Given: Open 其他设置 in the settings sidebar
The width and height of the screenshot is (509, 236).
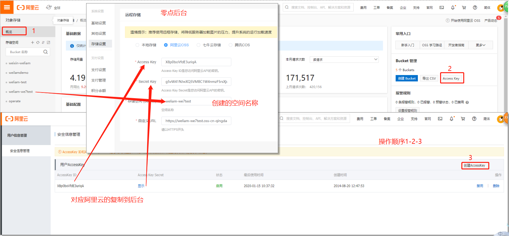Looking at the screenshot, I should pyautogui.click(x=98, y=33).
